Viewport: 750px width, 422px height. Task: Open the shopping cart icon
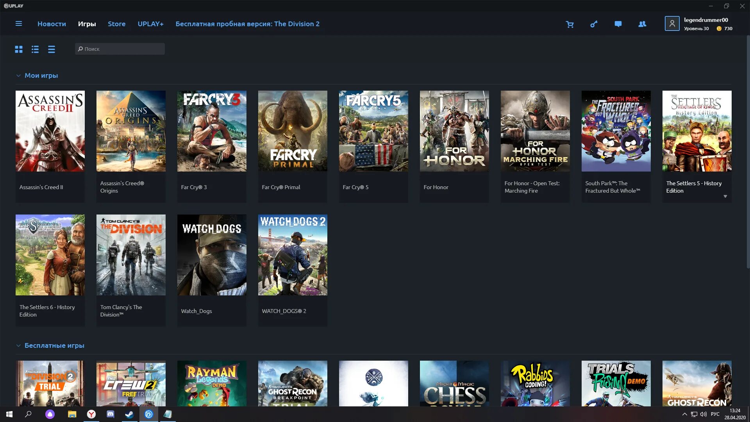(570, 24)
